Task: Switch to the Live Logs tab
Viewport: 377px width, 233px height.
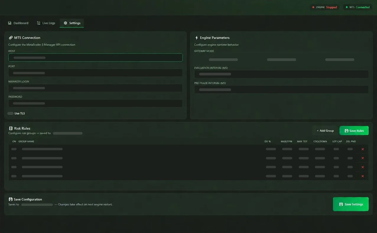Action: (x=46, y=23)
